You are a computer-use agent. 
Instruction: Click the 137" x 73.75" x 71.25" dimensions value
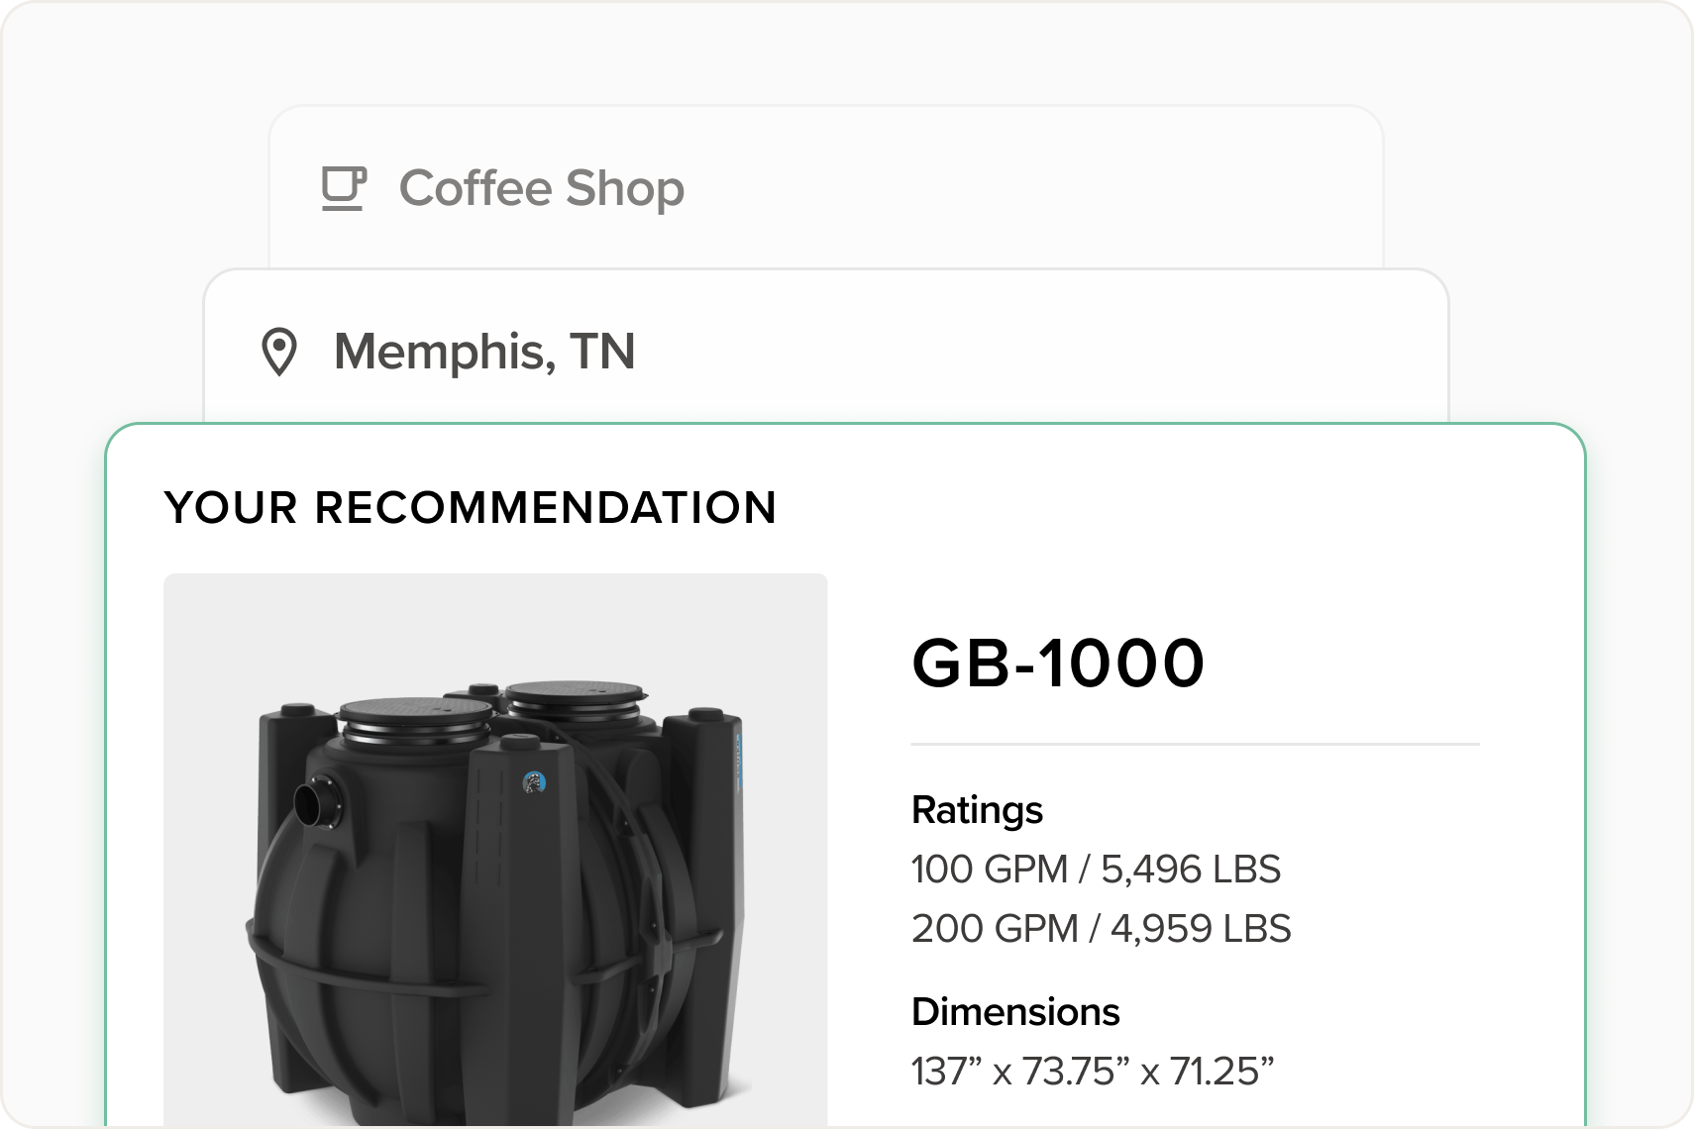click(1092, 1071)
